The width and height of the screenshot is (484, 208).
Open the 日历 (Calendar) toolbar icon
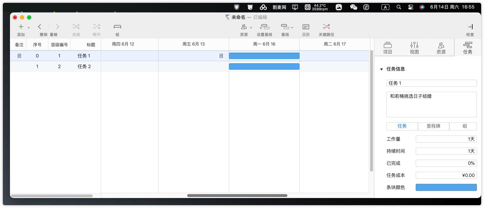[x=306, y=27]
